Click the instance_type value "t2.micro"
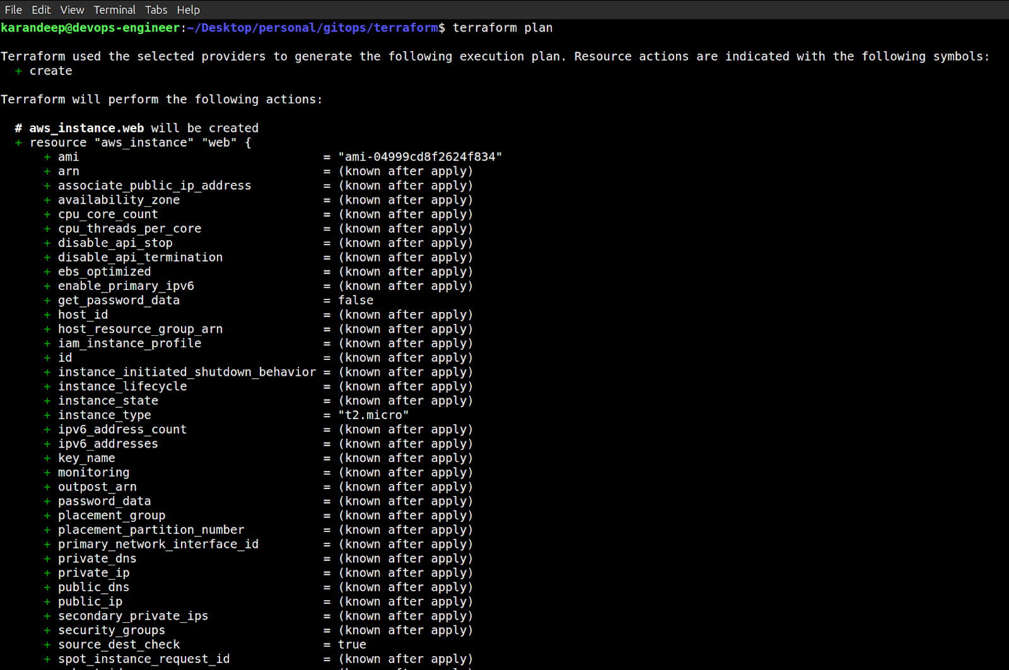1009x670 pixels. [x=372, y=415]
